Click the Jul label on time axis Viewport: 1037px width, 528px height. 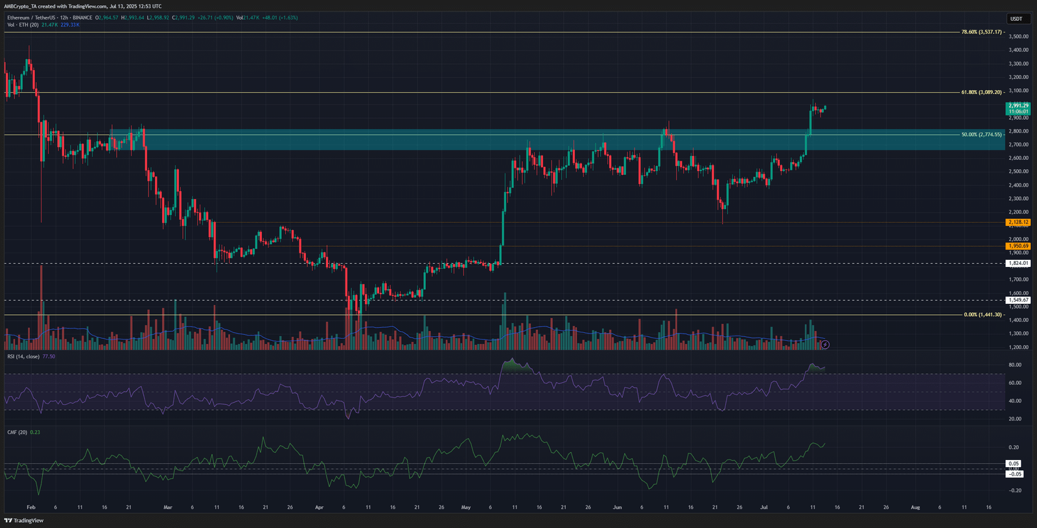tap(763, 507)
